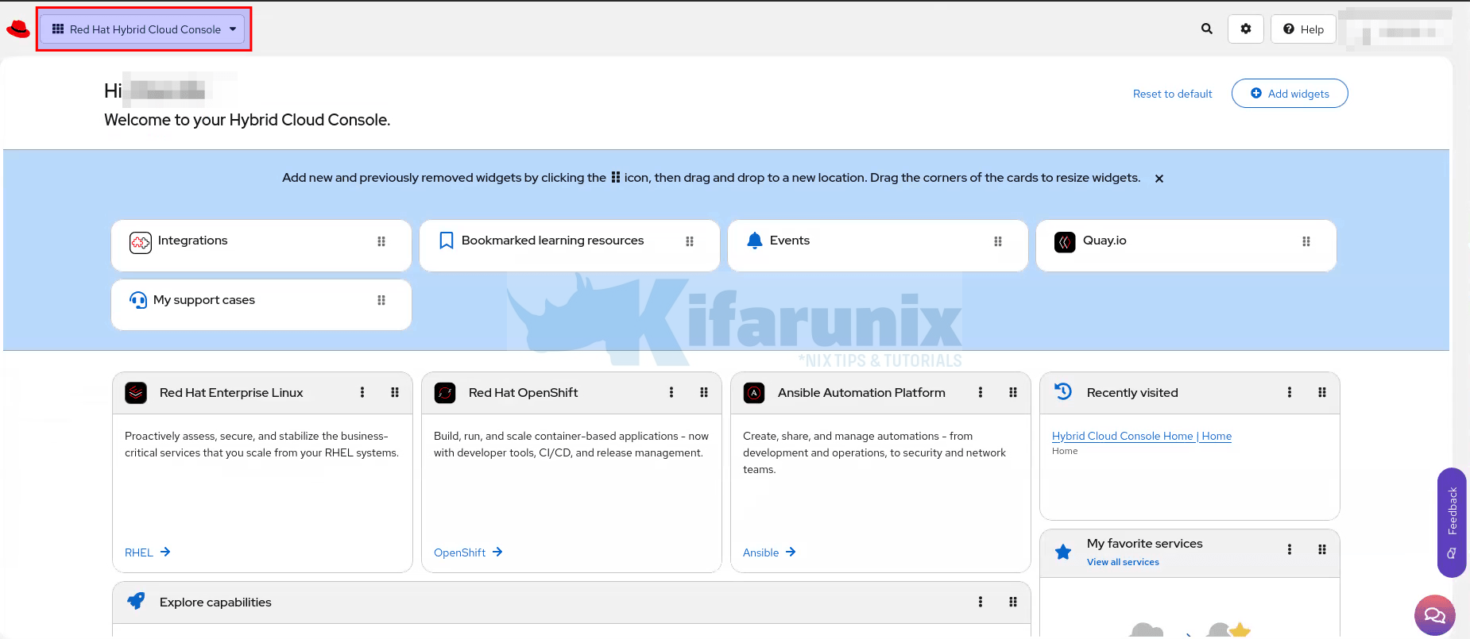Open search with the magnifier icon

pyautogui.click(x=1207, y=29)
